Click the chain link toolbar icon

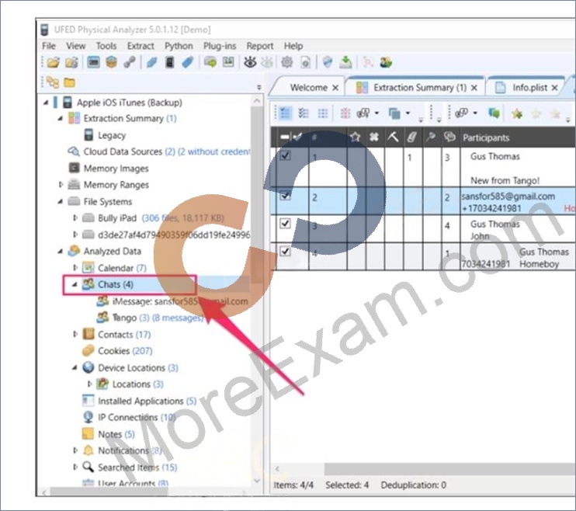click(130, 62)
